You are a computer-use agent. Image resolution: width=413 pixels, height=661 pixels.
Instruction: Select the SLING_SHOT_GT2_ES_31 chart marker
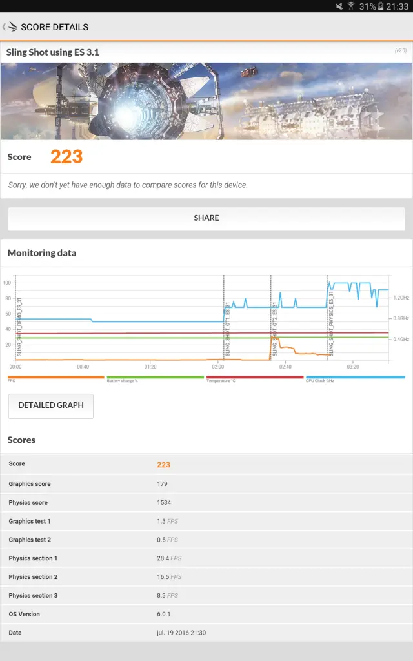tap(274, 329)
